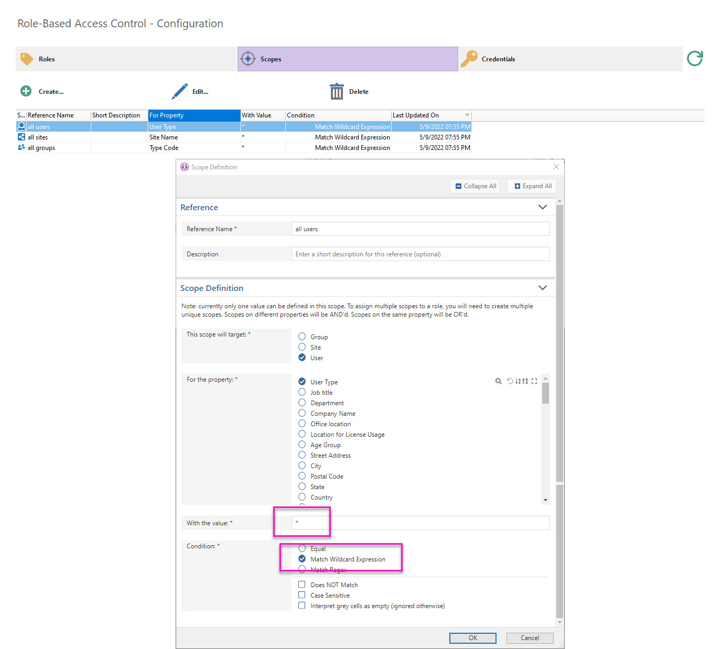Image resolution: width=722 pixels, height=649 pixels.
Task: Enable the Case Sensitive checkbox
Action: click(x=302, y=595)
